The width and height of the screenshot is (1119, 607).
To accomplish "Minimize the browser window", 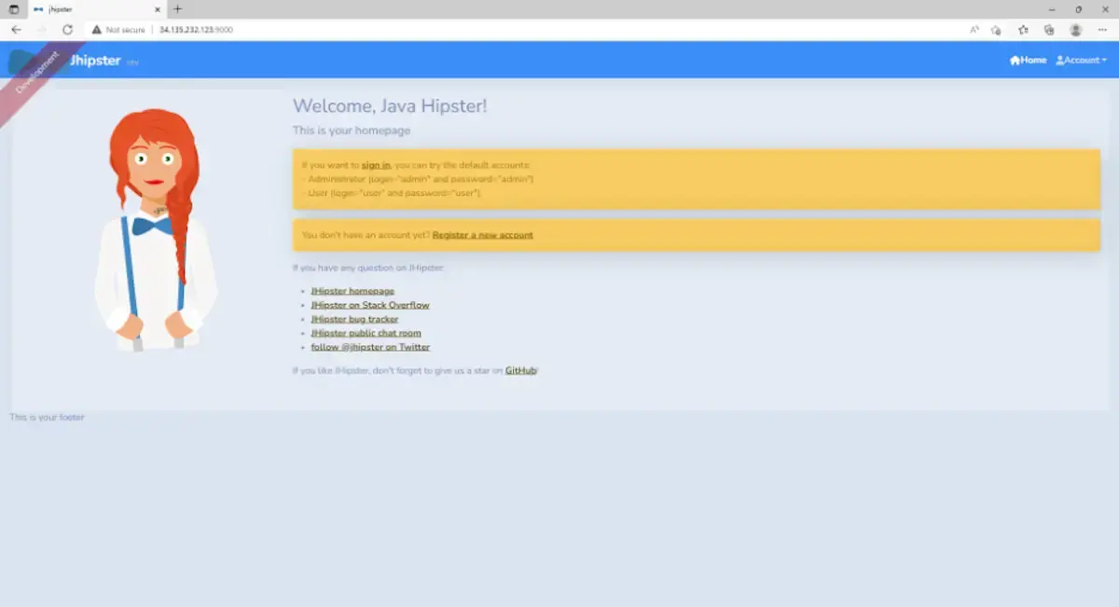I will pyautogui.click(x=1053, y=9).
